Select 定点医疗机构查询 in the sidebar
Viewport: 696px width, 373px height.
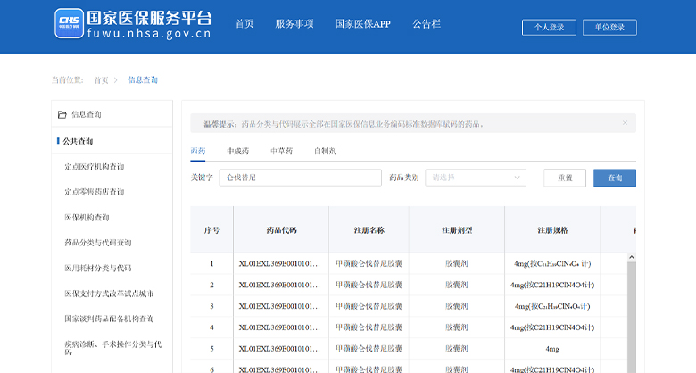[95, 167]
